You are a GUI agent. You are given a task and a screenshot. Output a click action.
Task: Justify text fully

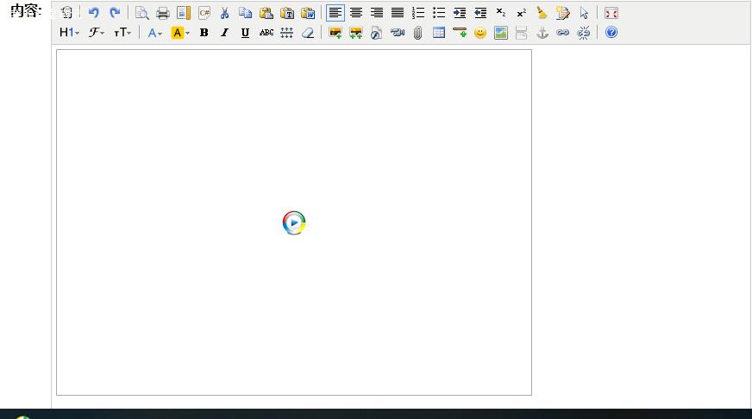398,13
